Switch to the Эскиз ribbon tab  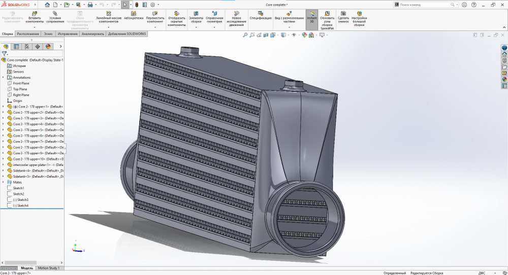pos(48,34)
